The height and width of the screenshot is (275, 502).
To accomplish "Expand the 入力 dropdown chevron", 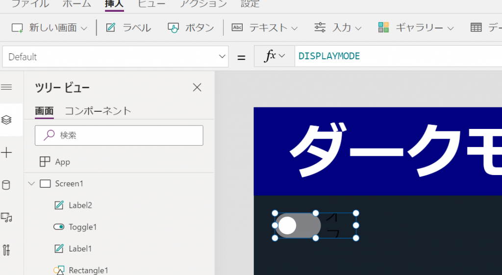I will (x=358, y=28).
